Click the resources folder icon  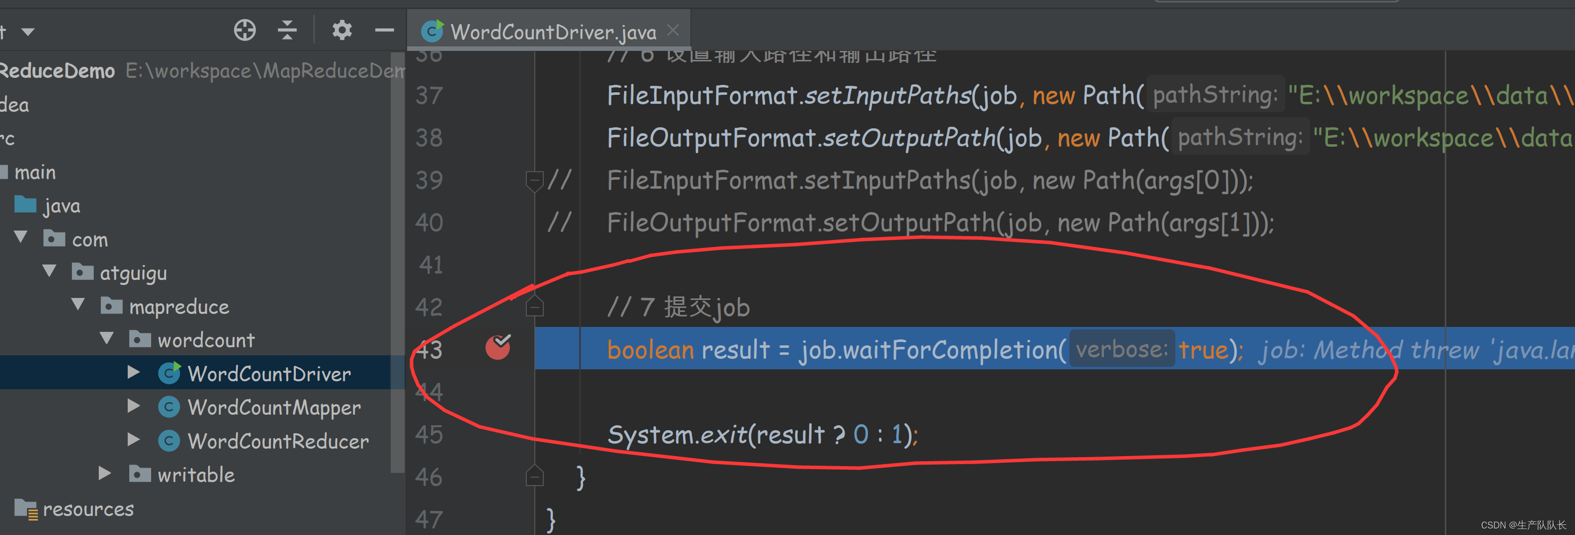tap(25, 509)
